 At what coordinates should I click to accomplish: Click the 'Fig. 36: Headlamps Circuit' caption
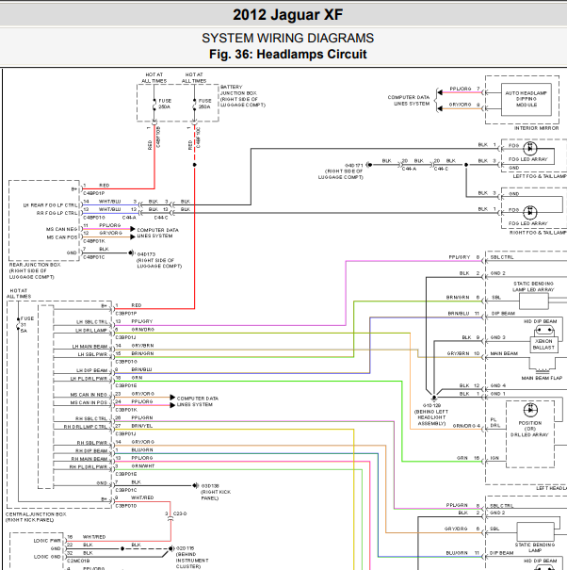(x=287, y=54)
